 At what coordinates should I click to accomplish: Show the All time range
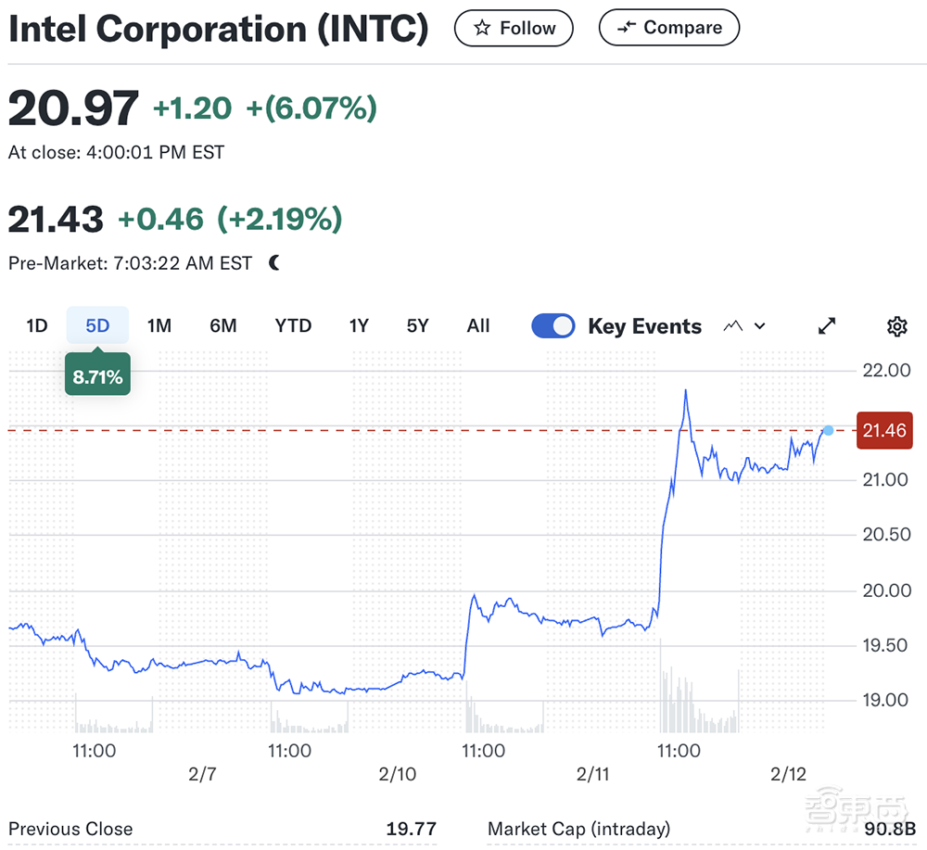coord(478,326)
